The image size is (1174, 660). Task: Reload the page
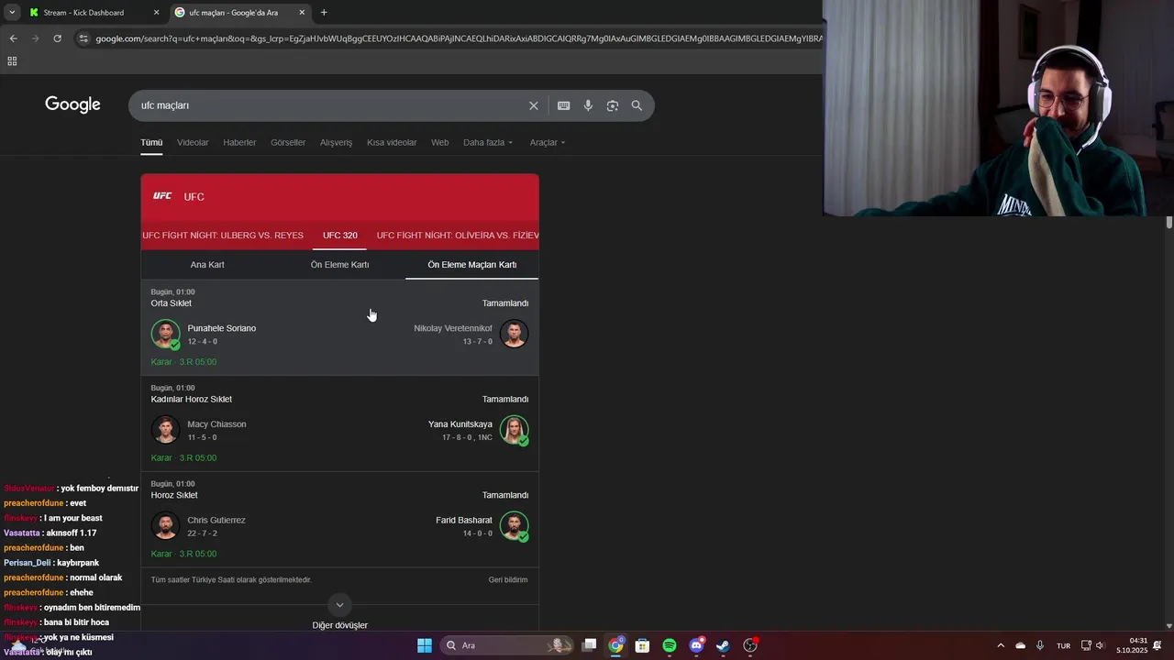coord(57,38)
